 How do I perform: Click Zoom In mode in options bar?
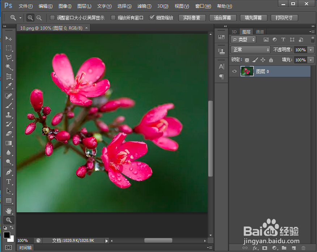tap(30, 18)
